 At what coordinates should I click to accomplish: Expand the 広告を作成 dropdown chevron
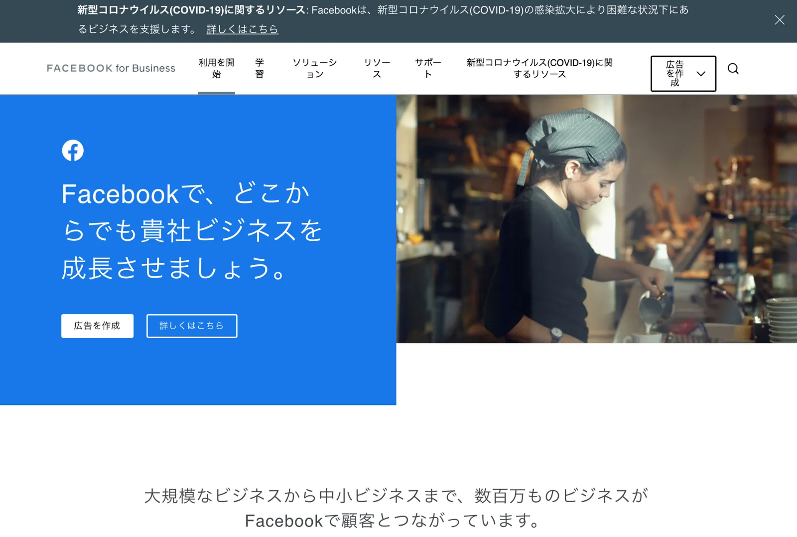(x=701, y=74)
